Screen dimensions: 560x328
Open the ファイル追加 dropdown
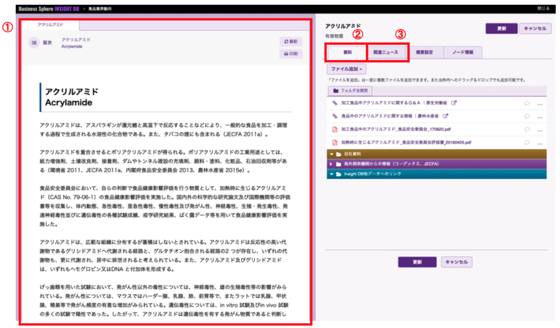347,69
